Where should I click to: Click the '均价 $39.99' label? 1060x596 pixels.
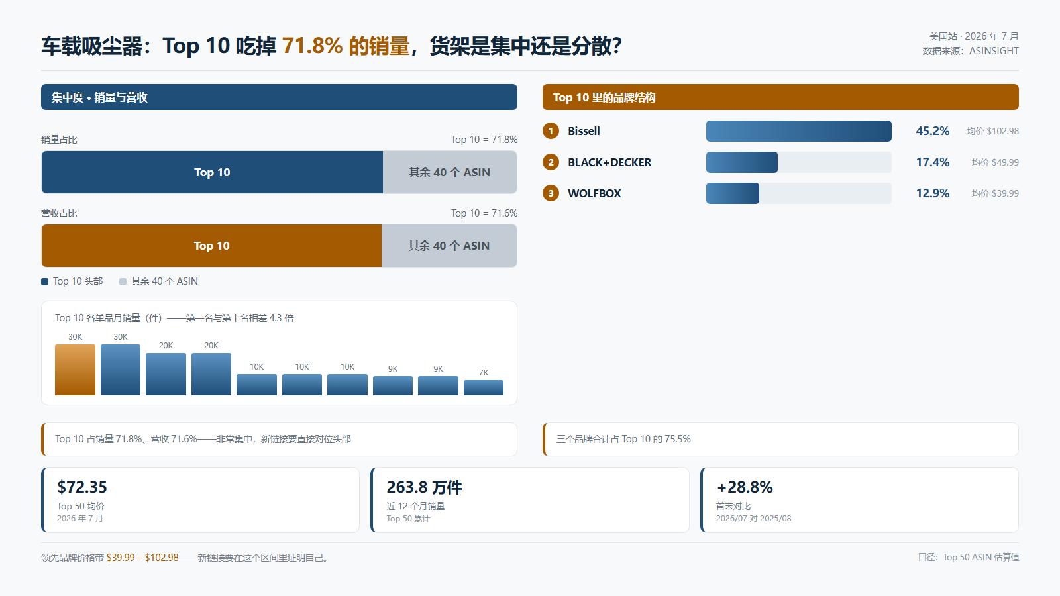tap(995, 193)
